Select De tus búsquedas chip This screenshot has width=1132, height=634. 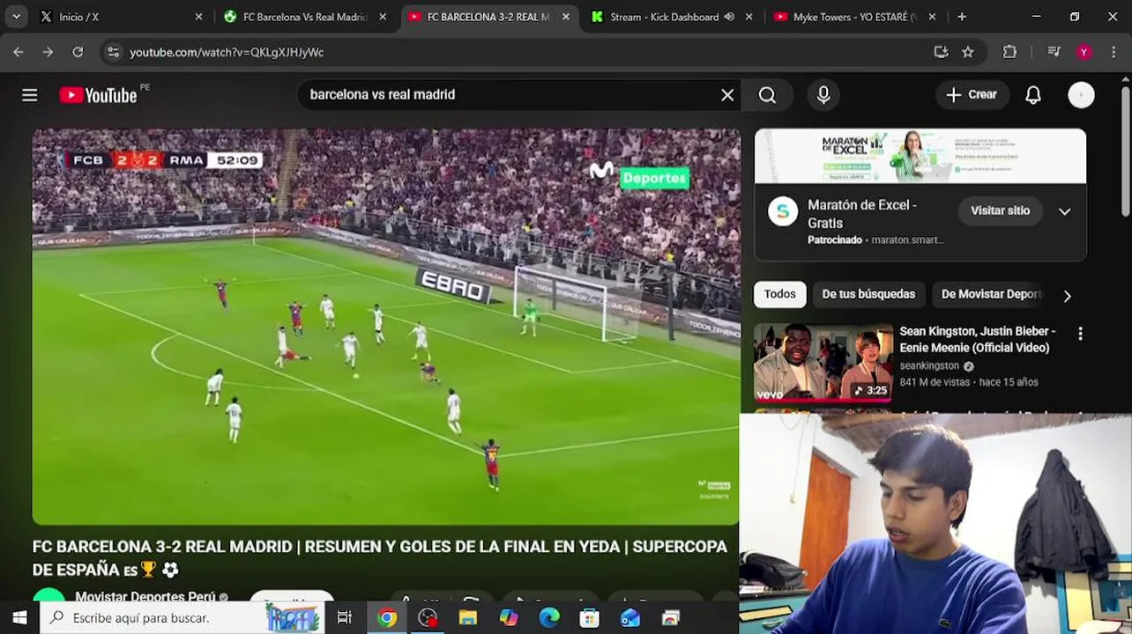(868, 294)
